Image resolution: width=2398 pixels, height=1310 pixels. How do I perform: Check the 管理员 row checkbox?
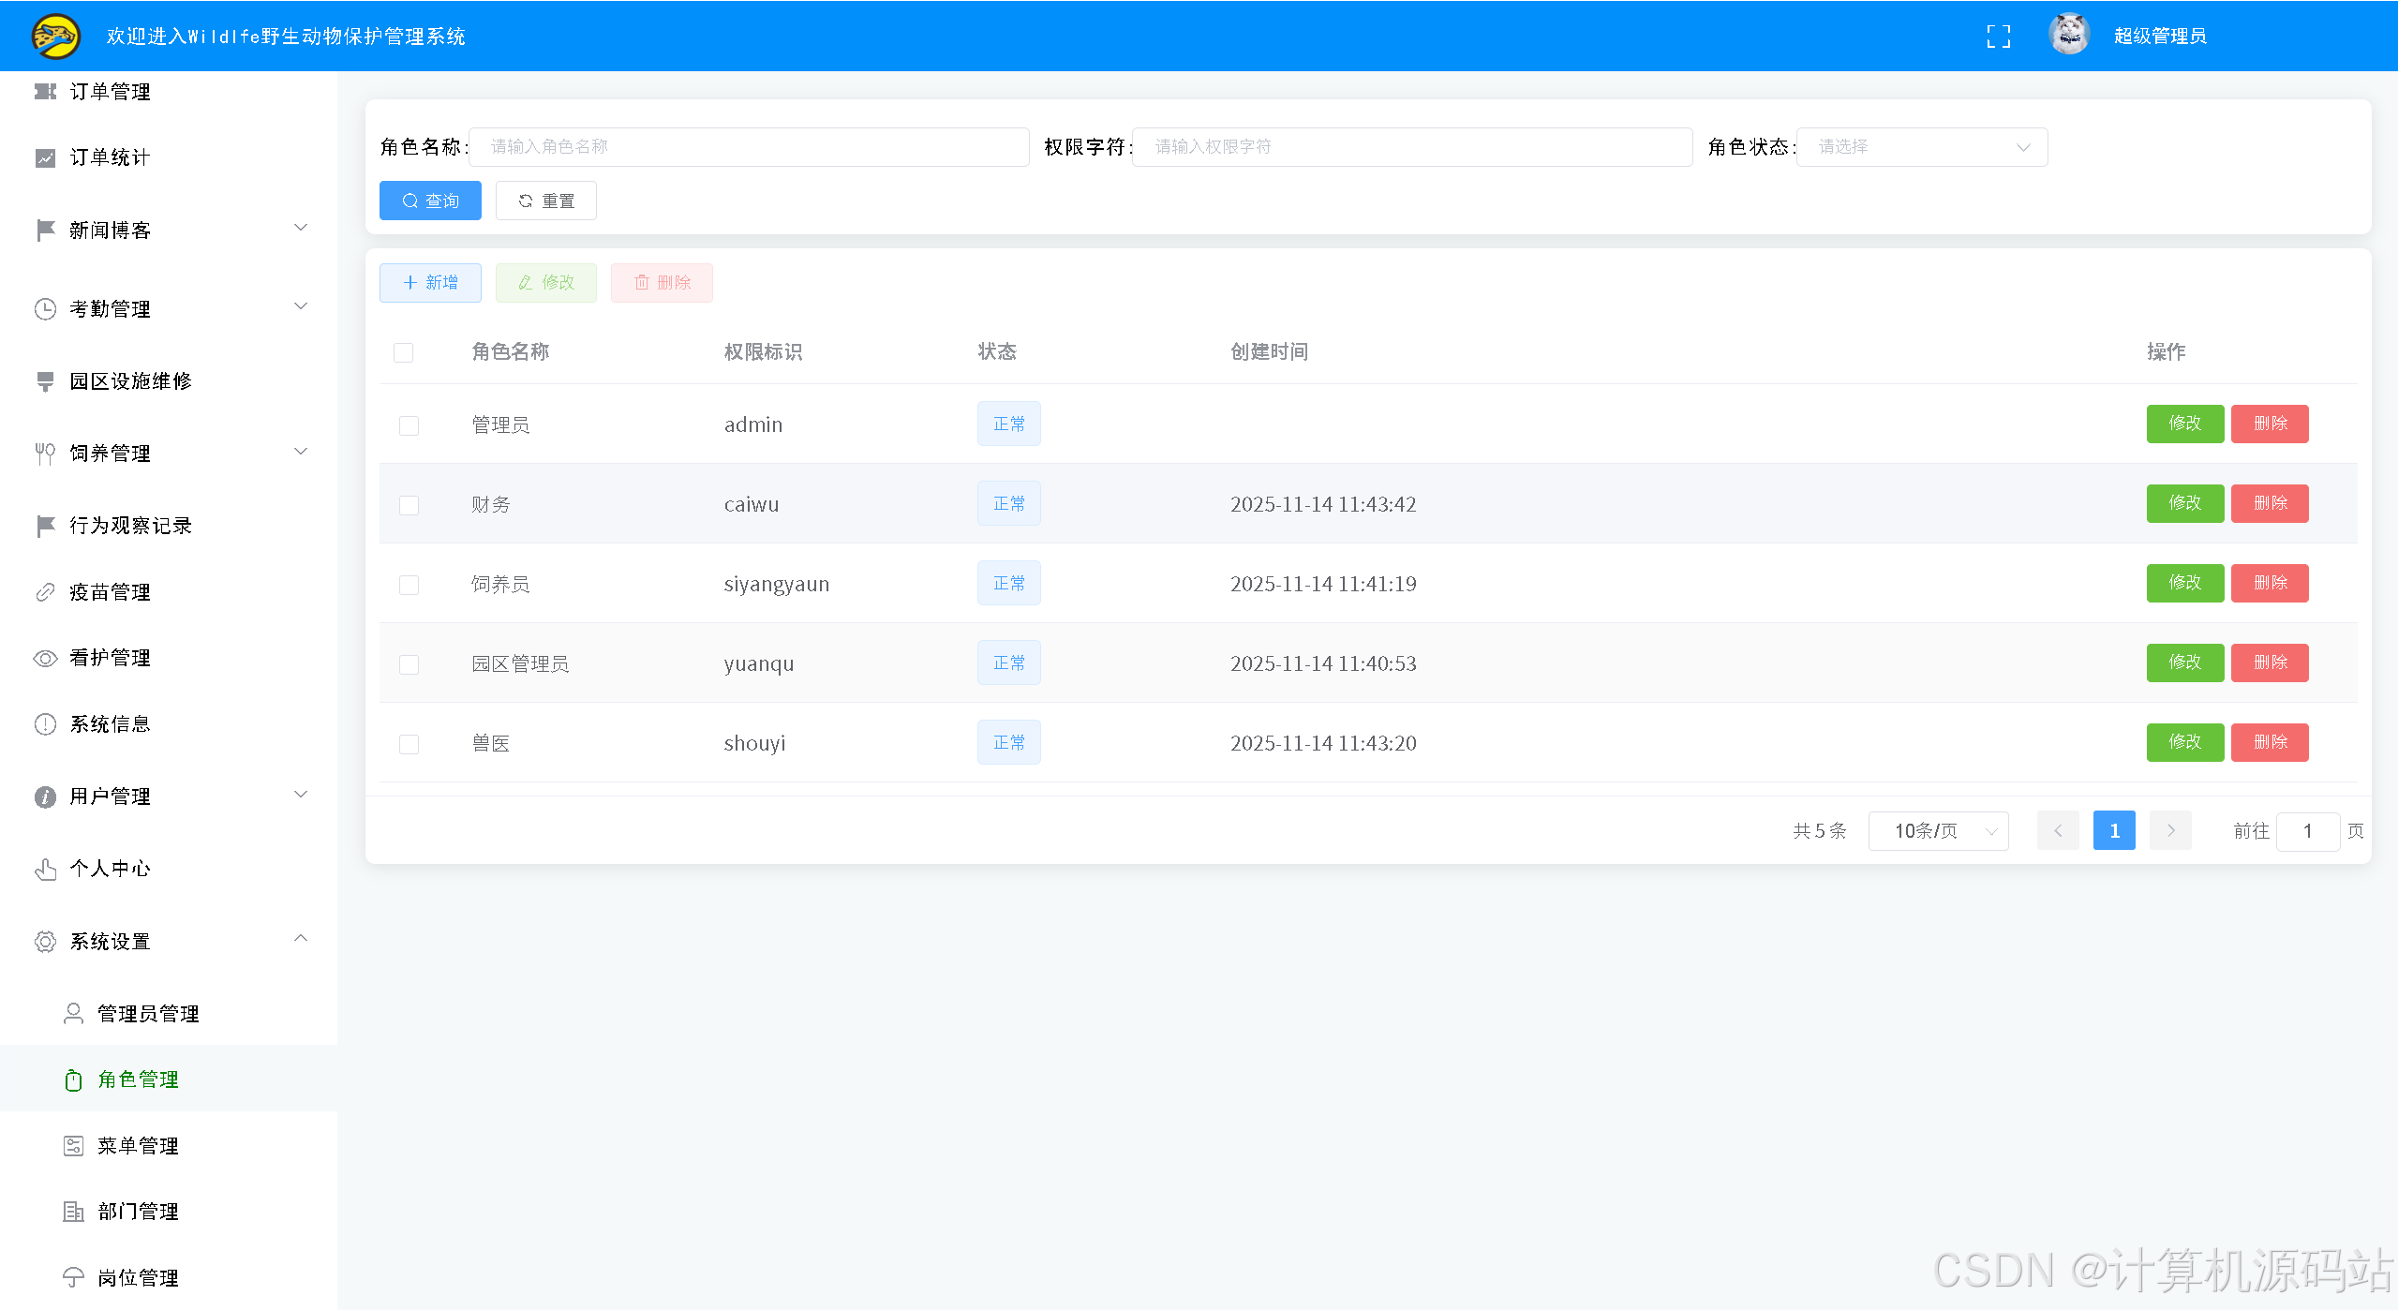[x=409, y=425]
